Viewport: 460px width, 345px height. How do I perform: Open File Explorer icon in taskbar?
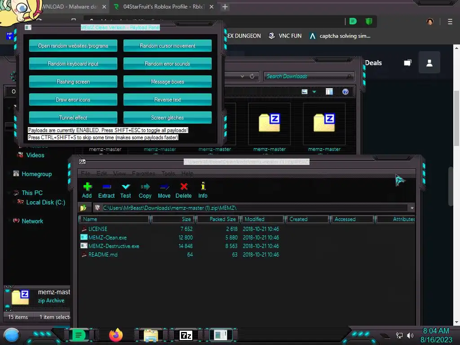coord(151,335)
